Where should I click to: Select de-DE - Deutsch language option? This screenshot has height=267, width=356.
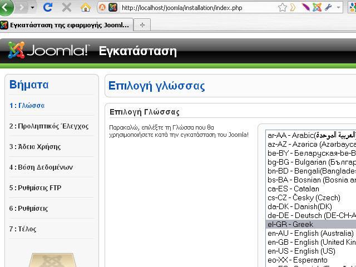(x=310, y=215)
